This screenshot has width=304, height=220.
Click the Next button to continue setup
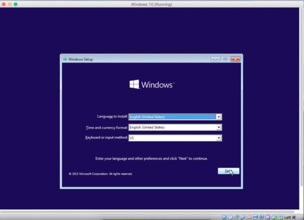[x=229, y=171]
